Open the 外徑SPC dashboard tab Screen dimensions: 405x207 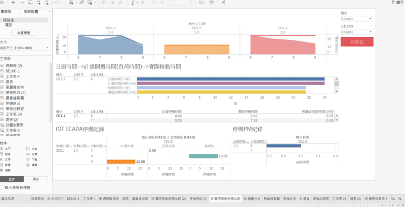point(56,199)
